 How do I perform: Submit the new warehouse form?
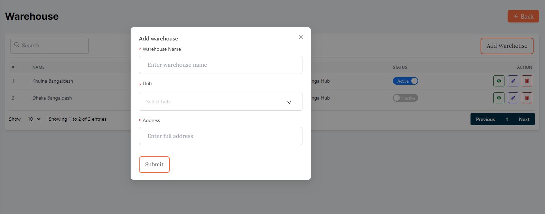point(154,164)
